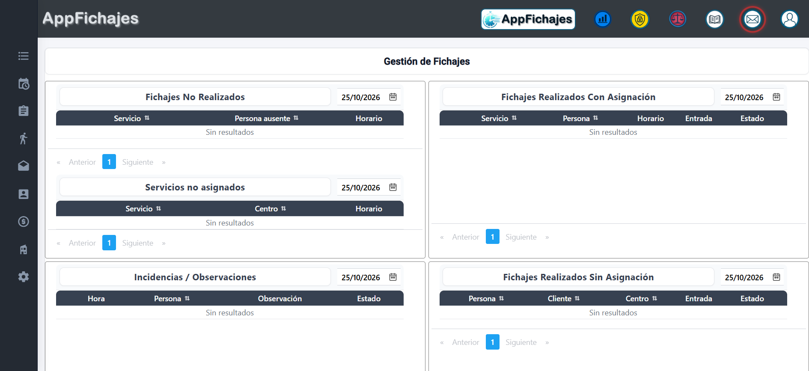
Task: Open calendar picker for Fichajes Realizados Con Asignación
Action: (776, 97)
